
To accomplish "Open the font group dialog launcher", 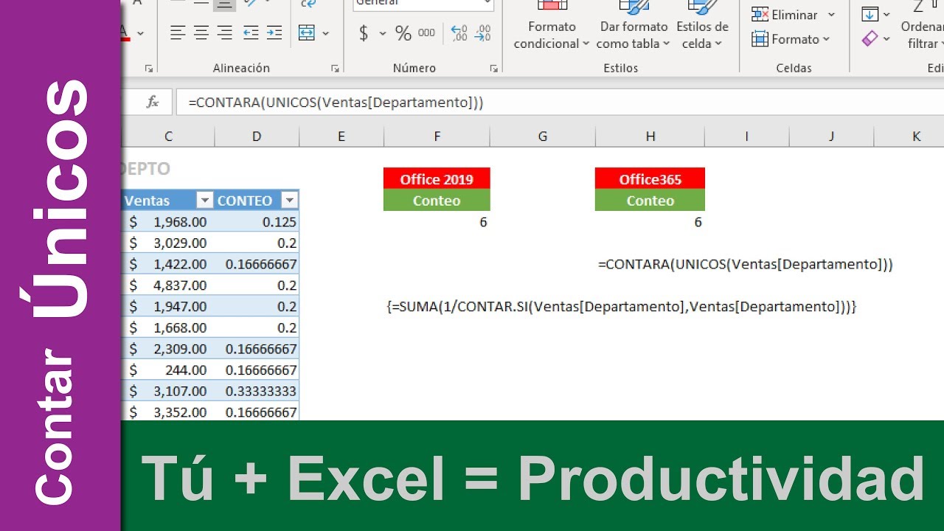I will (149, 69).
